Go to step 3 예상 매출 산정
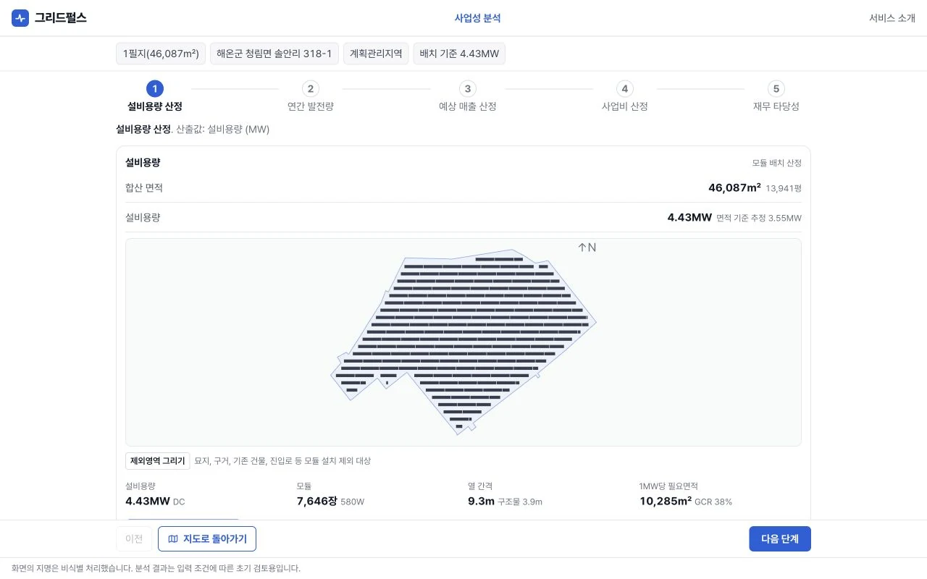This screenshot has height=579, width=927. [468, 96]
